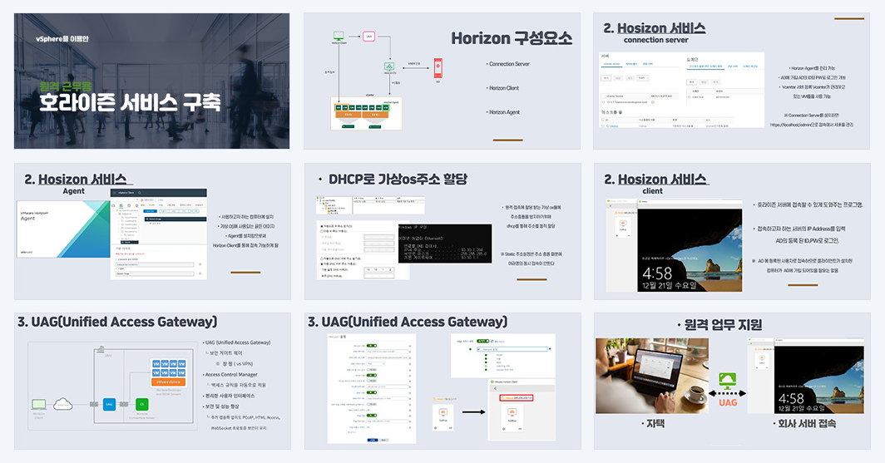Click the green CS connection server node
This screenshot has width=885, height=463.
[x=141, y=404]
